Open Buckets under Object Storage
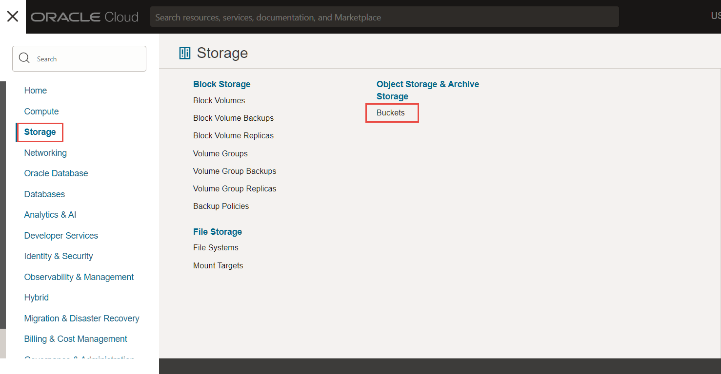The height and width of the screenshot is (374, 721). 391,113
